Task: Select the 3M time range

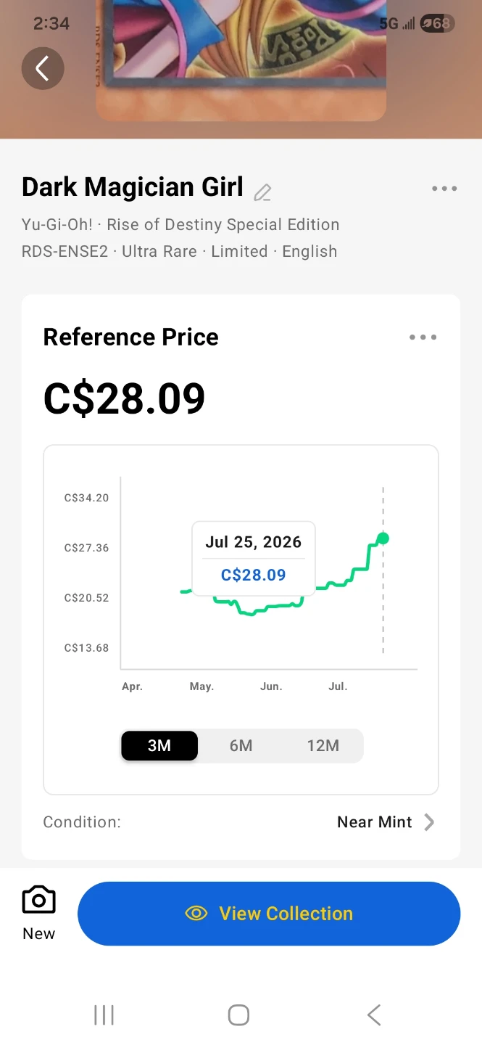Action: tap(159, 746)
